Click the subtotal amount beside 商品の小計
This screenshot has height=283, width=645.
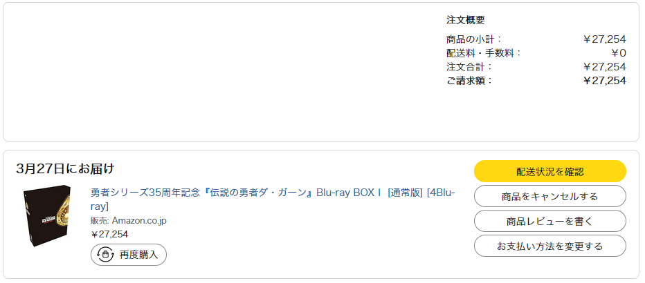tap(604, 39)
